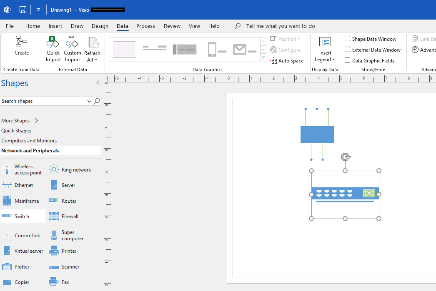Select the envelope icon data graphic

[x=245, y=50]
